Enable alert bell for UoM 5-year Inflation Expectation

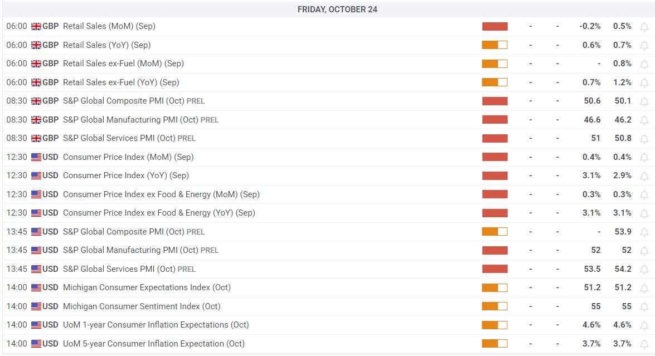[x=644, y=344]
